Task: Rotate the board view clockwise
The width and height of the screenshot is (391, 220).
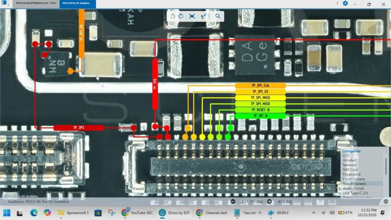Action: 181,16
